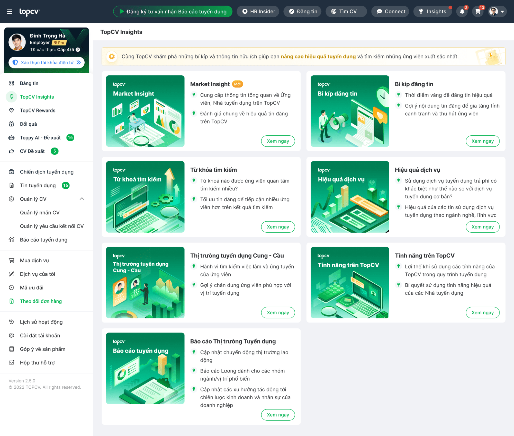514x436 pixels.
Task: Open Đăng tin in top navigation
Action: pos(303,12)
